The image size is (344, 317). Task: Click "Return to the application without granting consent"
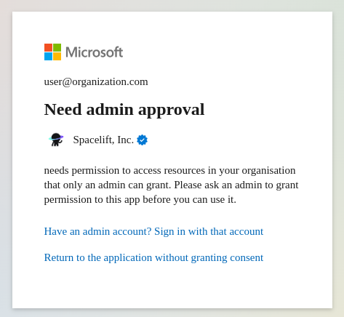click(x=153, y=257)
